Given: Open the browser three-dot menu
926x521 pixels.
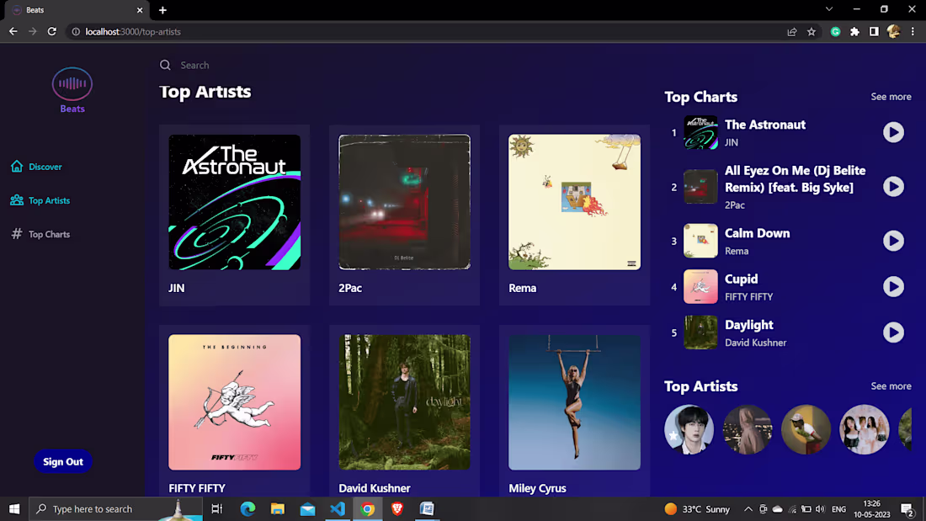Looking at the screenshot, I should pyautogui.click(x=913, y=31).
